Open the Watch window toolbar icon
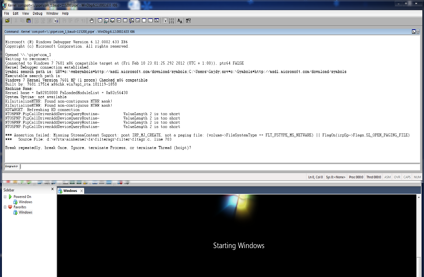The width and height of the screenshot is (424, 277). [106, 21]
